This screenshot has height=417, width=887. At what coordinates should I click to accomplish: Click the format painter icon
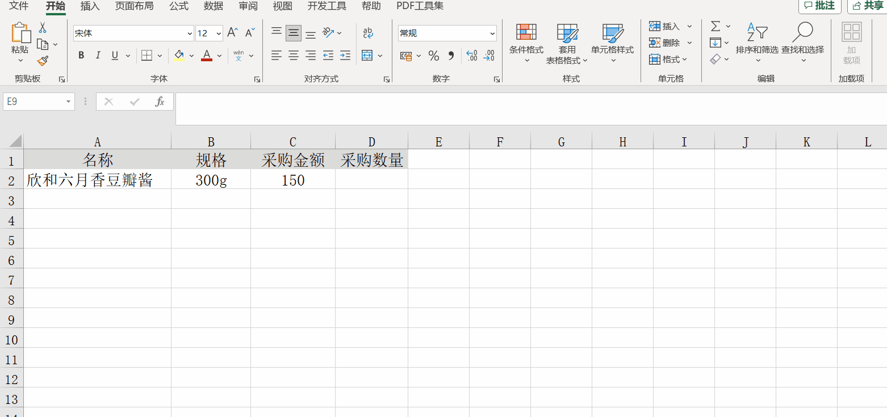[x=42, y=60]
